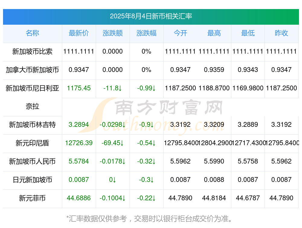
Task: Click the disclaimer text below the table
Action: [150, 219]
